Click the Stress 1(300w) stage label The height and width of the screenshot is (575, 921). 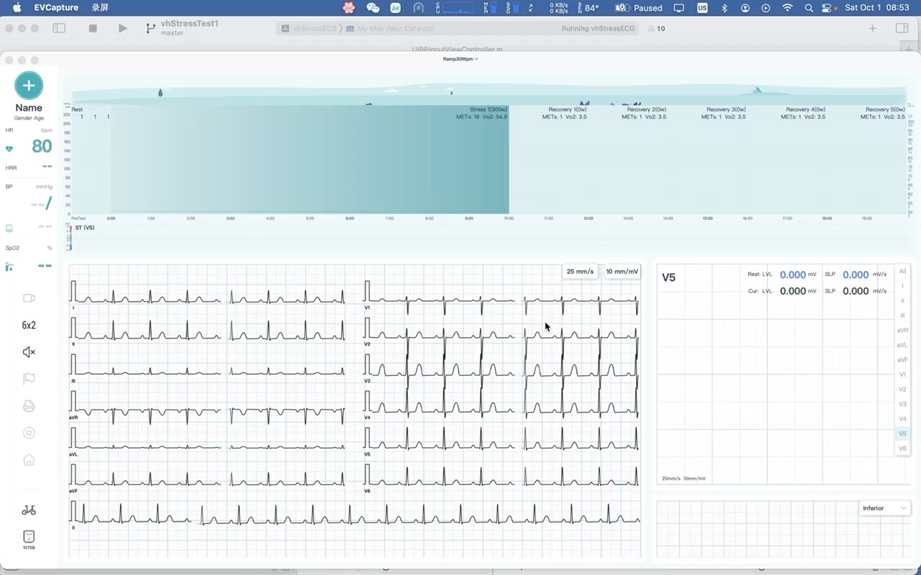pyautogui.click(x=489, y=110)
